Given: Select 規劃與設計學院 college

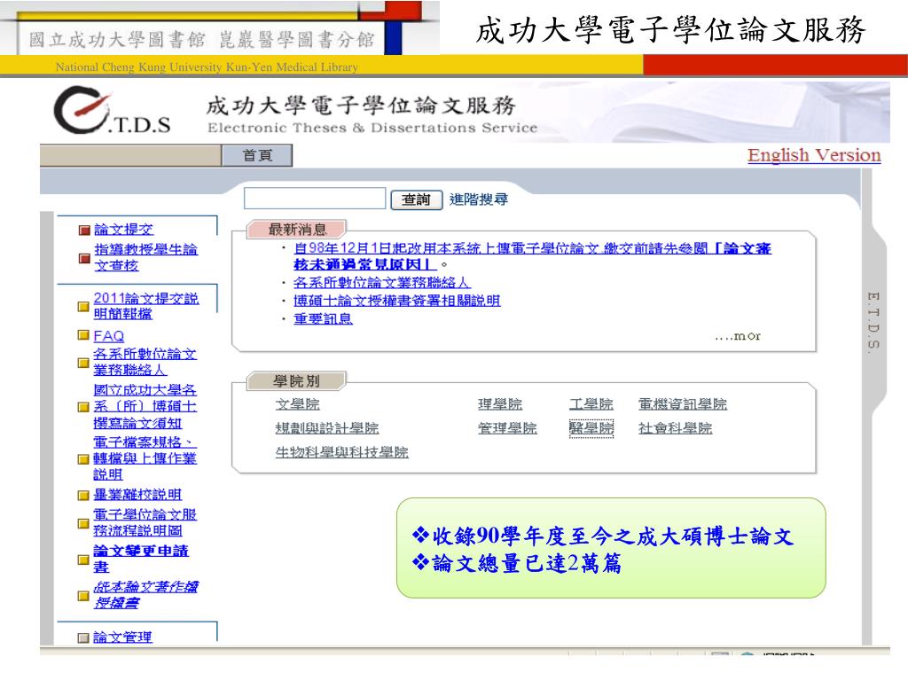Looking at the screenshot, I should click(327, 428).
